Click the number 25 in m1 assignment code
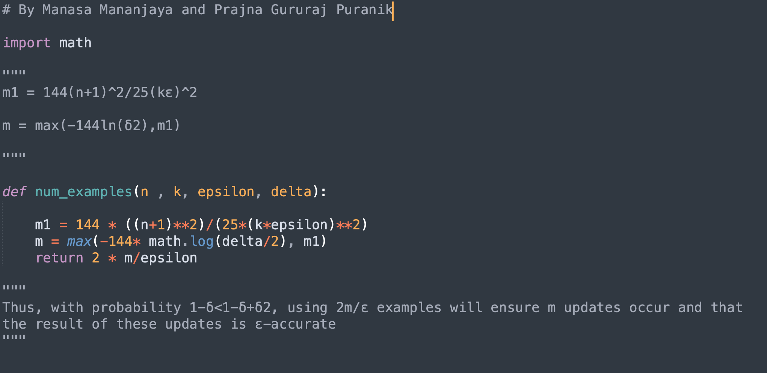767x373 pixels. (230, 225)
